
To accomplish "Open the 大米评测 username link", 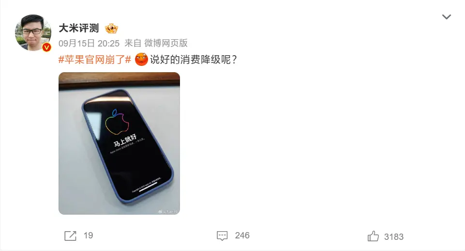I will pyautogui.click(x=78, y=28).
